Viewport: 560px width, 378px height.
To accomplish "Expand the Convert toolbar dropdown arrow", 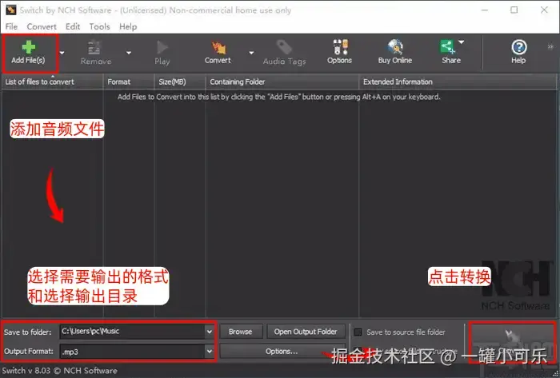I will [x=251, y=53].
